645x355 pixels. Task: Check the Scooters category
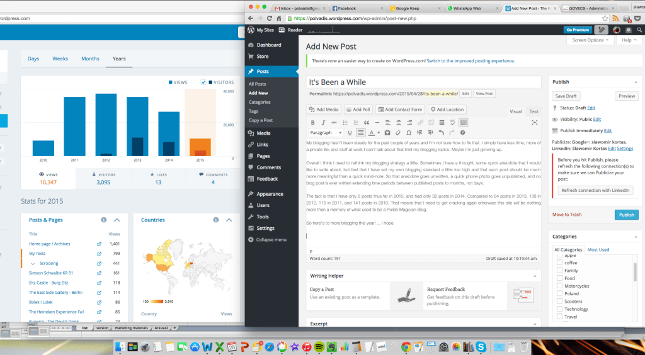click(559, 301)
